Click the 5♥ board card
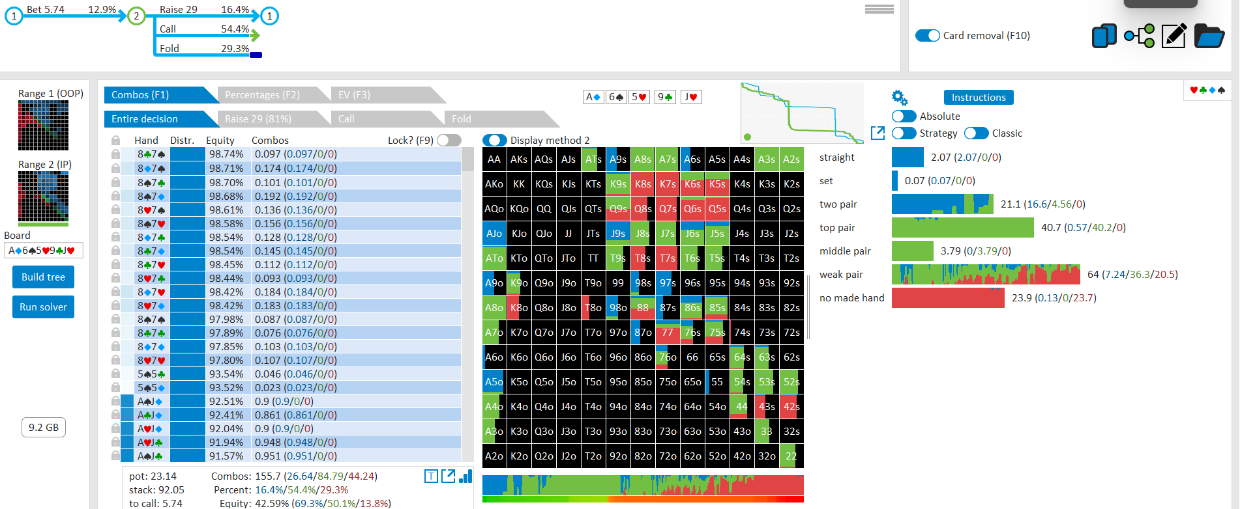 coord(640,97)
